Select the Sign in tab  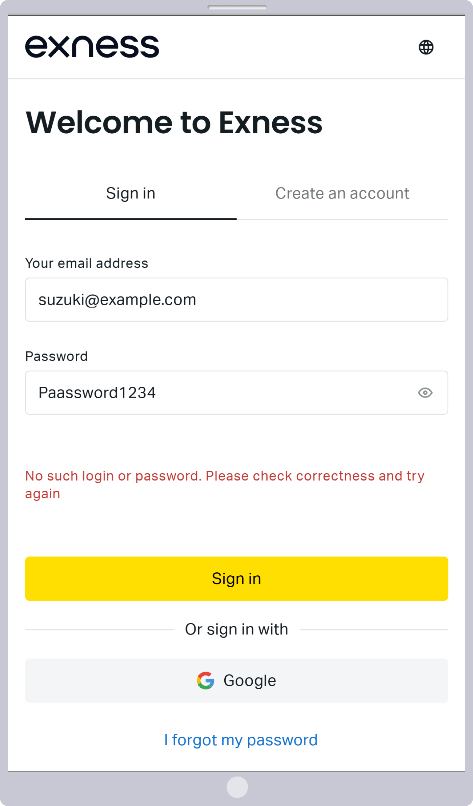point(131,194)
